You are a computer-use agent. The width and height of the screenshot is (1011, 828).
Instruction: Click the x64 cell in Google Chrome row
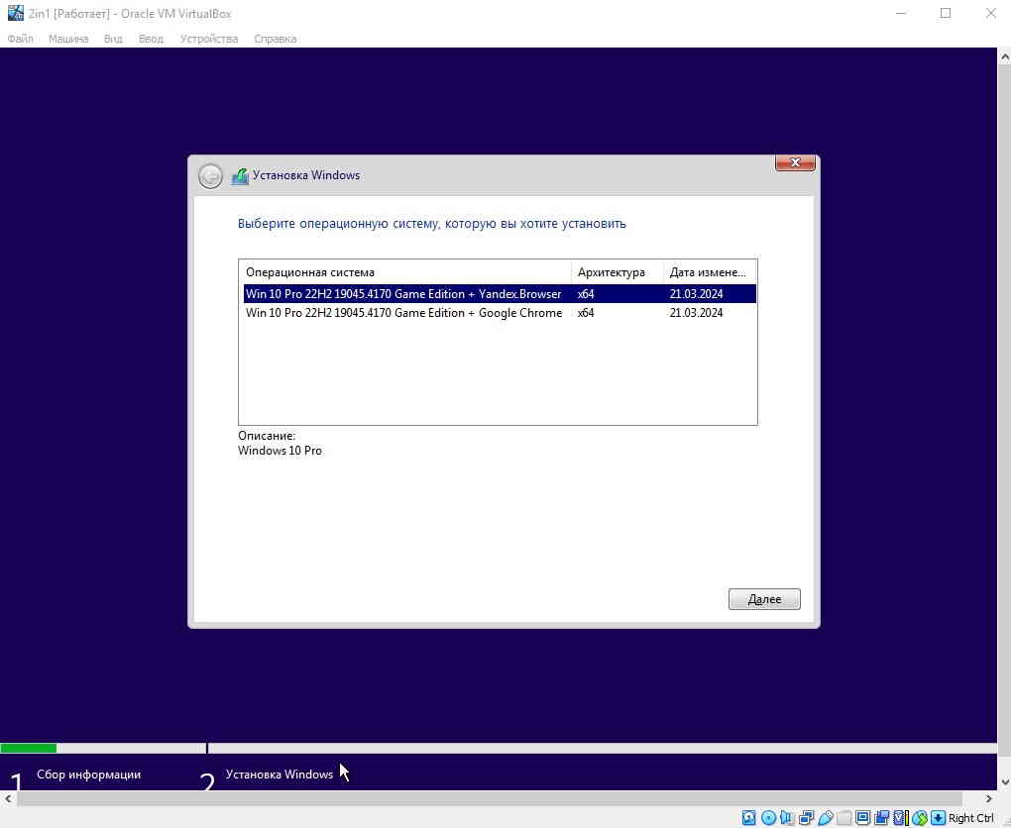tap(586, 313)
